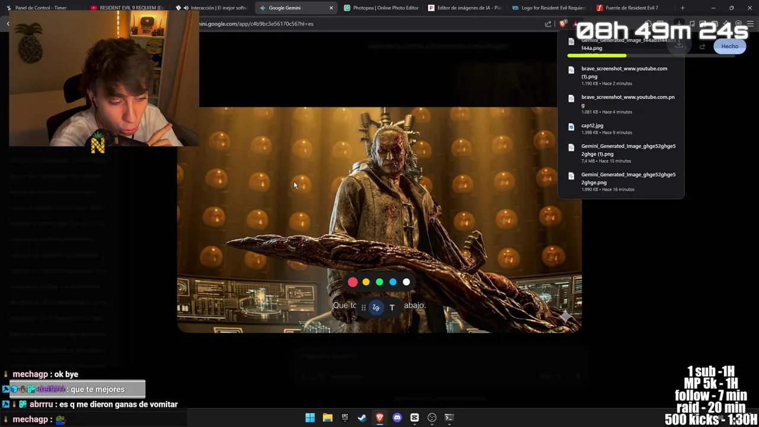
Task: Open brave_screenshot_www.youtube.com (1).png download
Action: click(621, 76)
